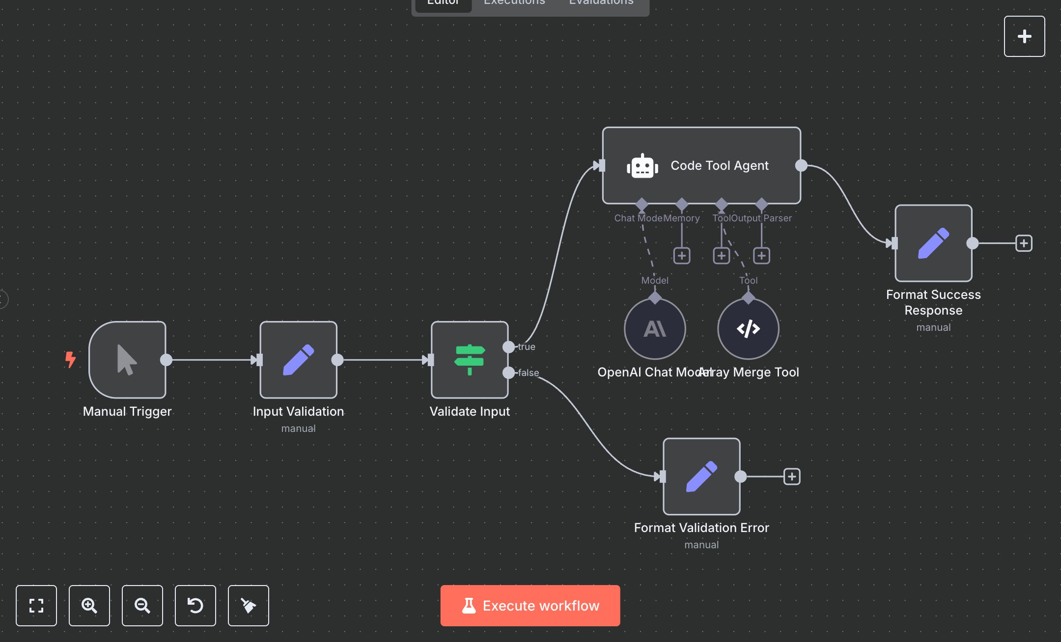Open the Input Validation node
Screen dimensions: 1061x642
298,361
